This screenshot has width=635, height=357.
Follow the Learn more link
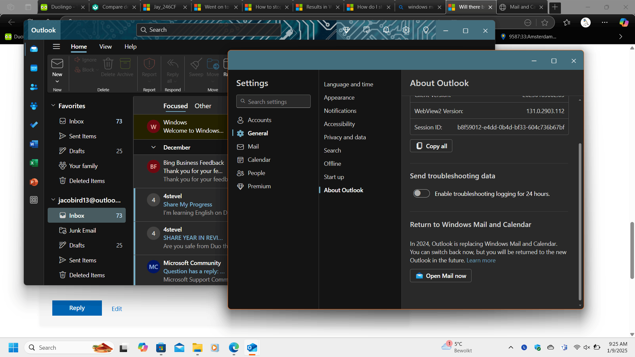tap(481, 260)
